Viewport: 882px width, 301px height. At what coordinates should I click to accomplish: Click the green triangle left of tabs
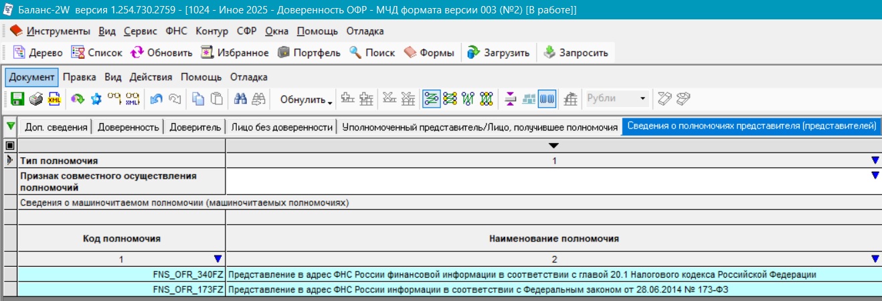point(10,126)
